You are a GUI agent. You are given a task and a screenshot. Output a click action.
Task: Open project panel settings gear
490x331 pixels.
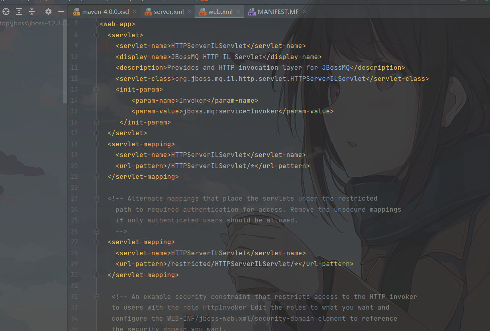pos(48,11)
